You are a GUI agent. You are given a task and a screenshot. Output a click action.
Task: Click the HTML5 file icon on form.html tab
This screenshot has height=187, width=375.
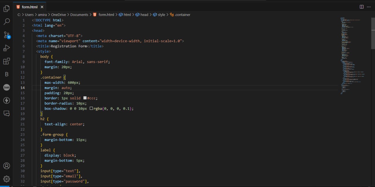coord(18,7)
